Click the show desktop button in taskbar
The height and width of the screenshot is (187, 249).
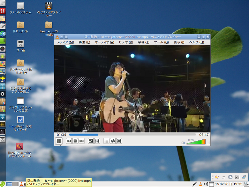coord(9,184)
